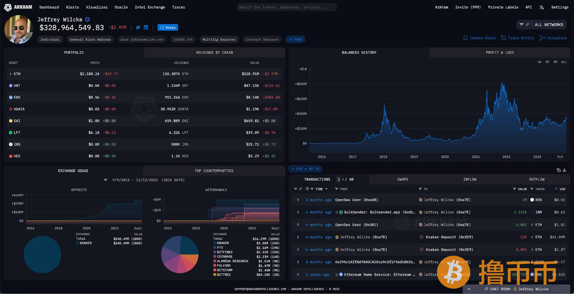Toggle Coinbase legend swatch in withdrawals list
Image resolution: width=574 pixels, height=294 pixels.
point(215,257)
